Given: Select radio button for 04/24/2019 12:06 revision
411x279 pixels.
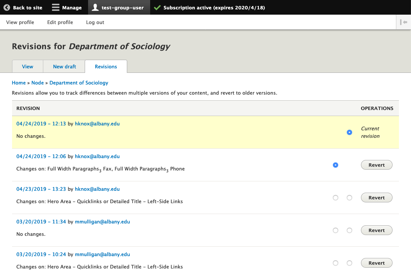Looking at the screenshot, I should [335, 165].
